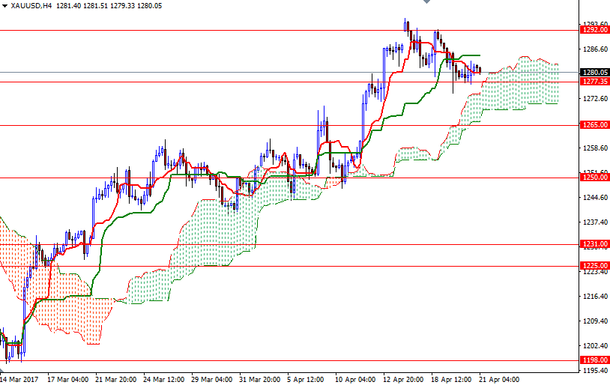Select the 1231.00 red level label
Screen dimensions: 610x385
pos(594,244)
